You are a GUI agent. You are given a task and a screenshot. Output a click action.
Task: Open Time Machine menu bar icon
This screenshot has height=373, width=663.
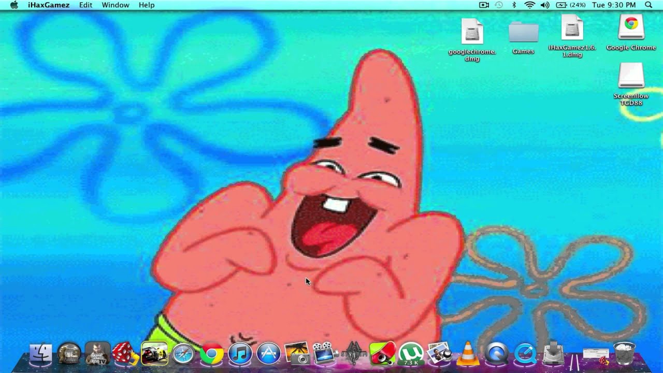coord(499,5)
